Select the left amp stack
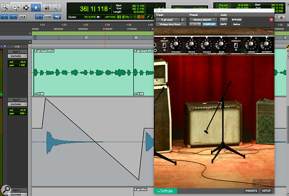This screenshot has width=289, height=196. tap(162, 105)
